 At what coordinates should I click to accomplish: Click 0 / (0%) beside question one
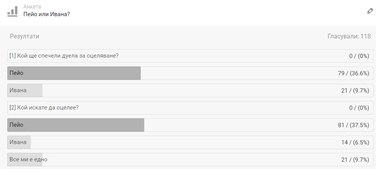click(x=359, y=56)
